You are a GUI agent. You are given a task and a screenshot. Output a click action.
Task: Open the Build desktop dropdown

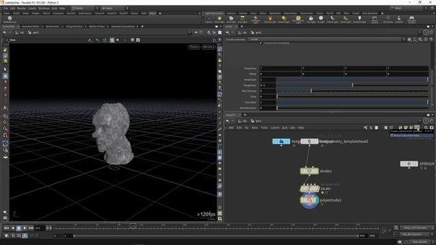(82, 8)
